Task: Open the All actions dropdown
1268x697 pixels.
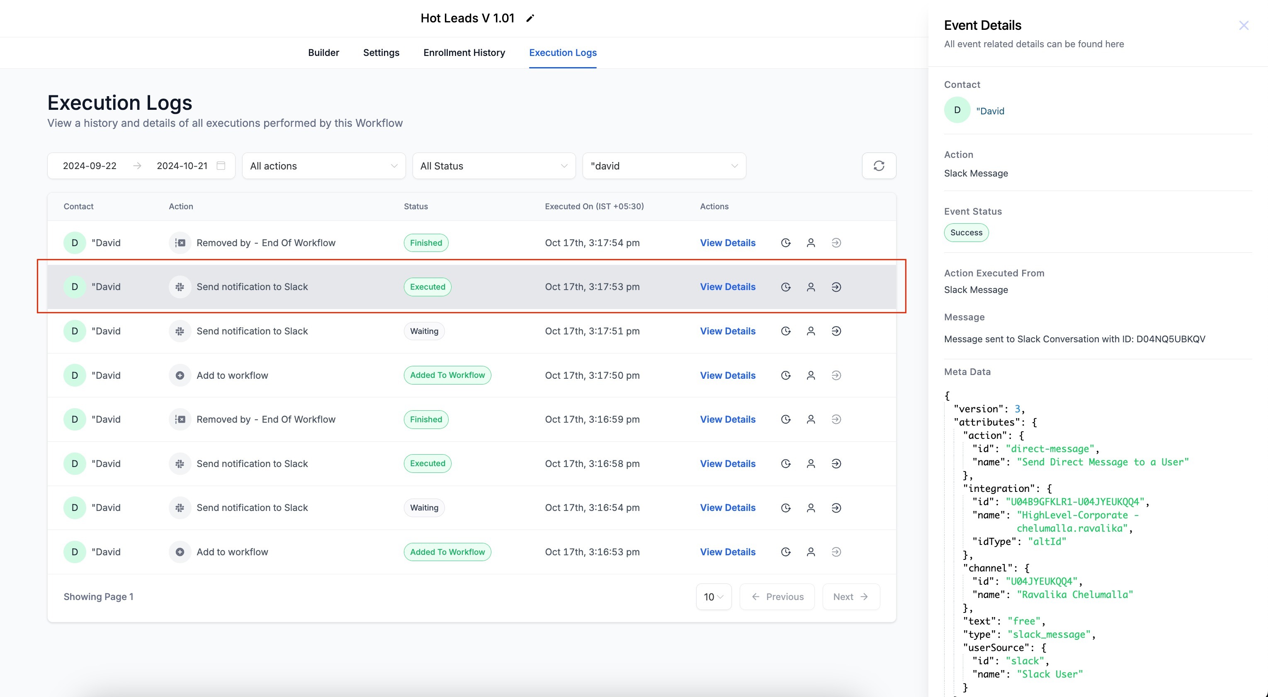Action: click(x=323, y=166)
